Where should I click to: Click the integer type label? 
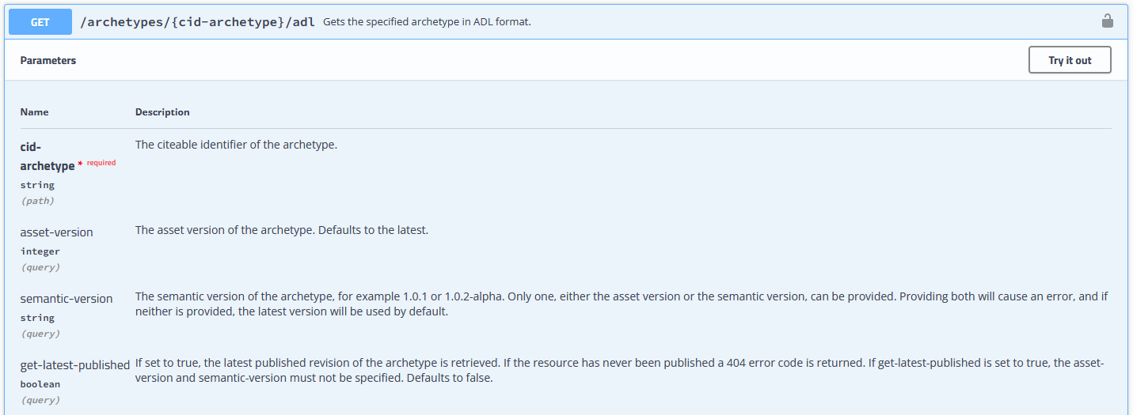pyautogui.click(x=40, y=251)
